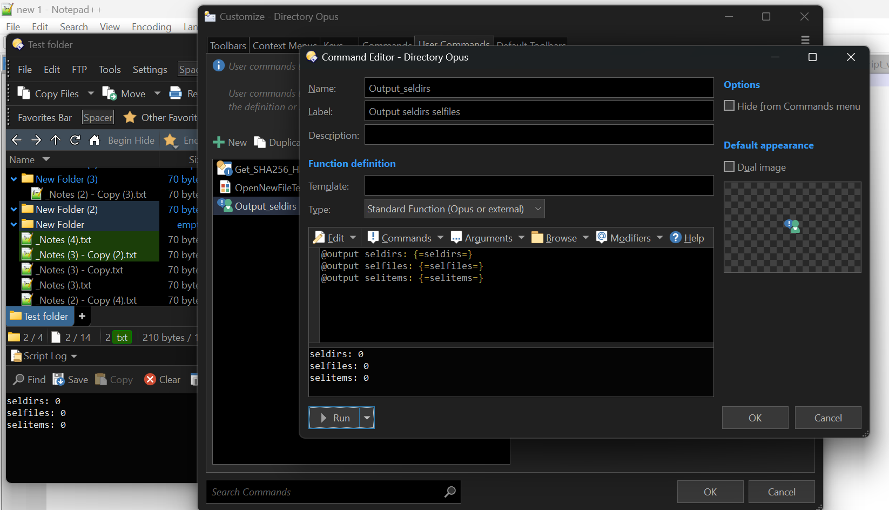
Task: Click the Home icon in navigation bar
Action: pos(95,140)
